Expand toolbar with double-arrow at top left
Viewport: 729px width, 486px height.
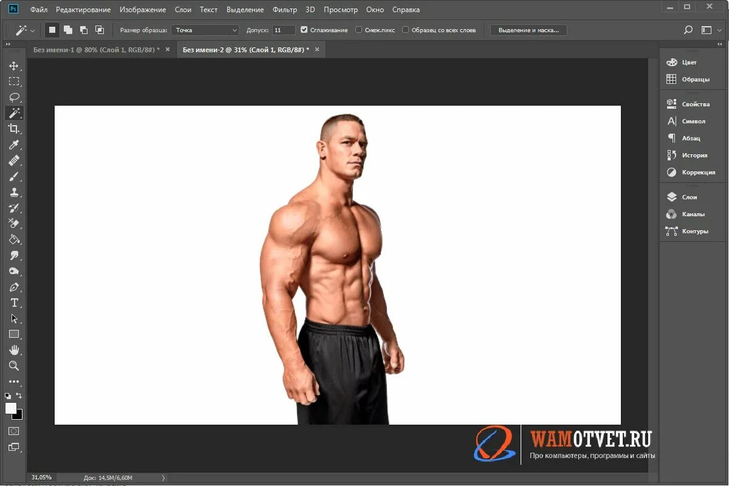pos(8,44)
